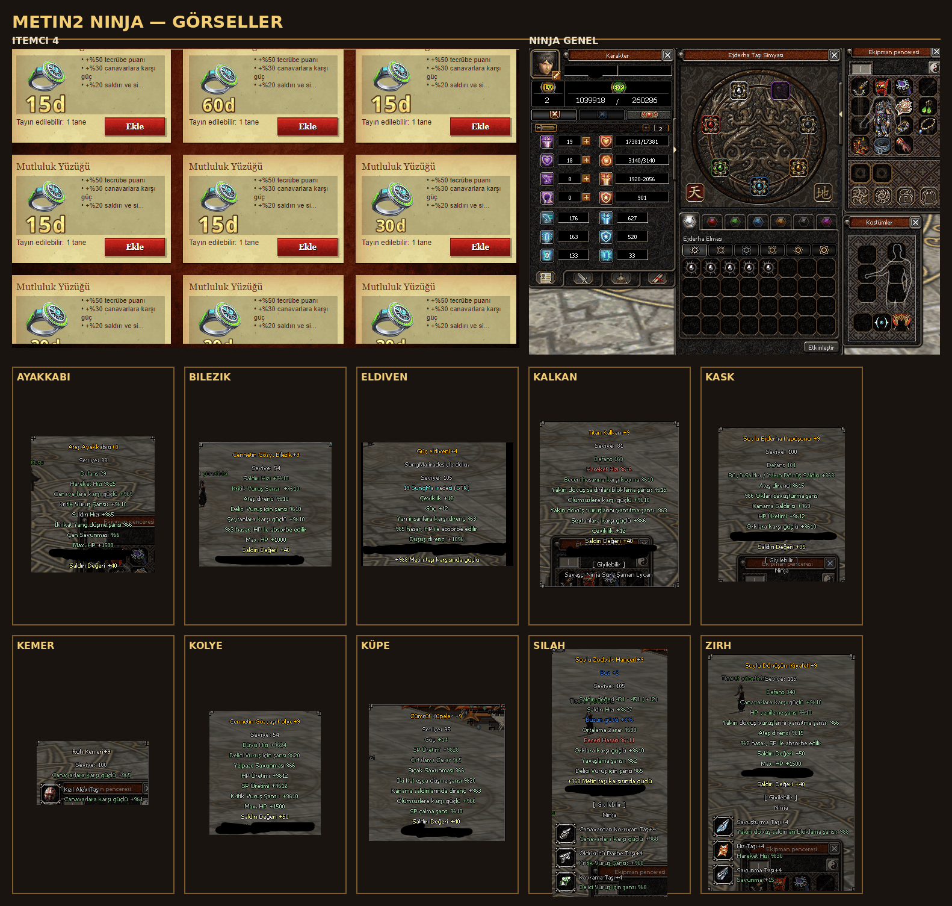This screenshot has width=952, height=906.
Task: Click Ekle on the 30d ring card
Action: point(480,247)
